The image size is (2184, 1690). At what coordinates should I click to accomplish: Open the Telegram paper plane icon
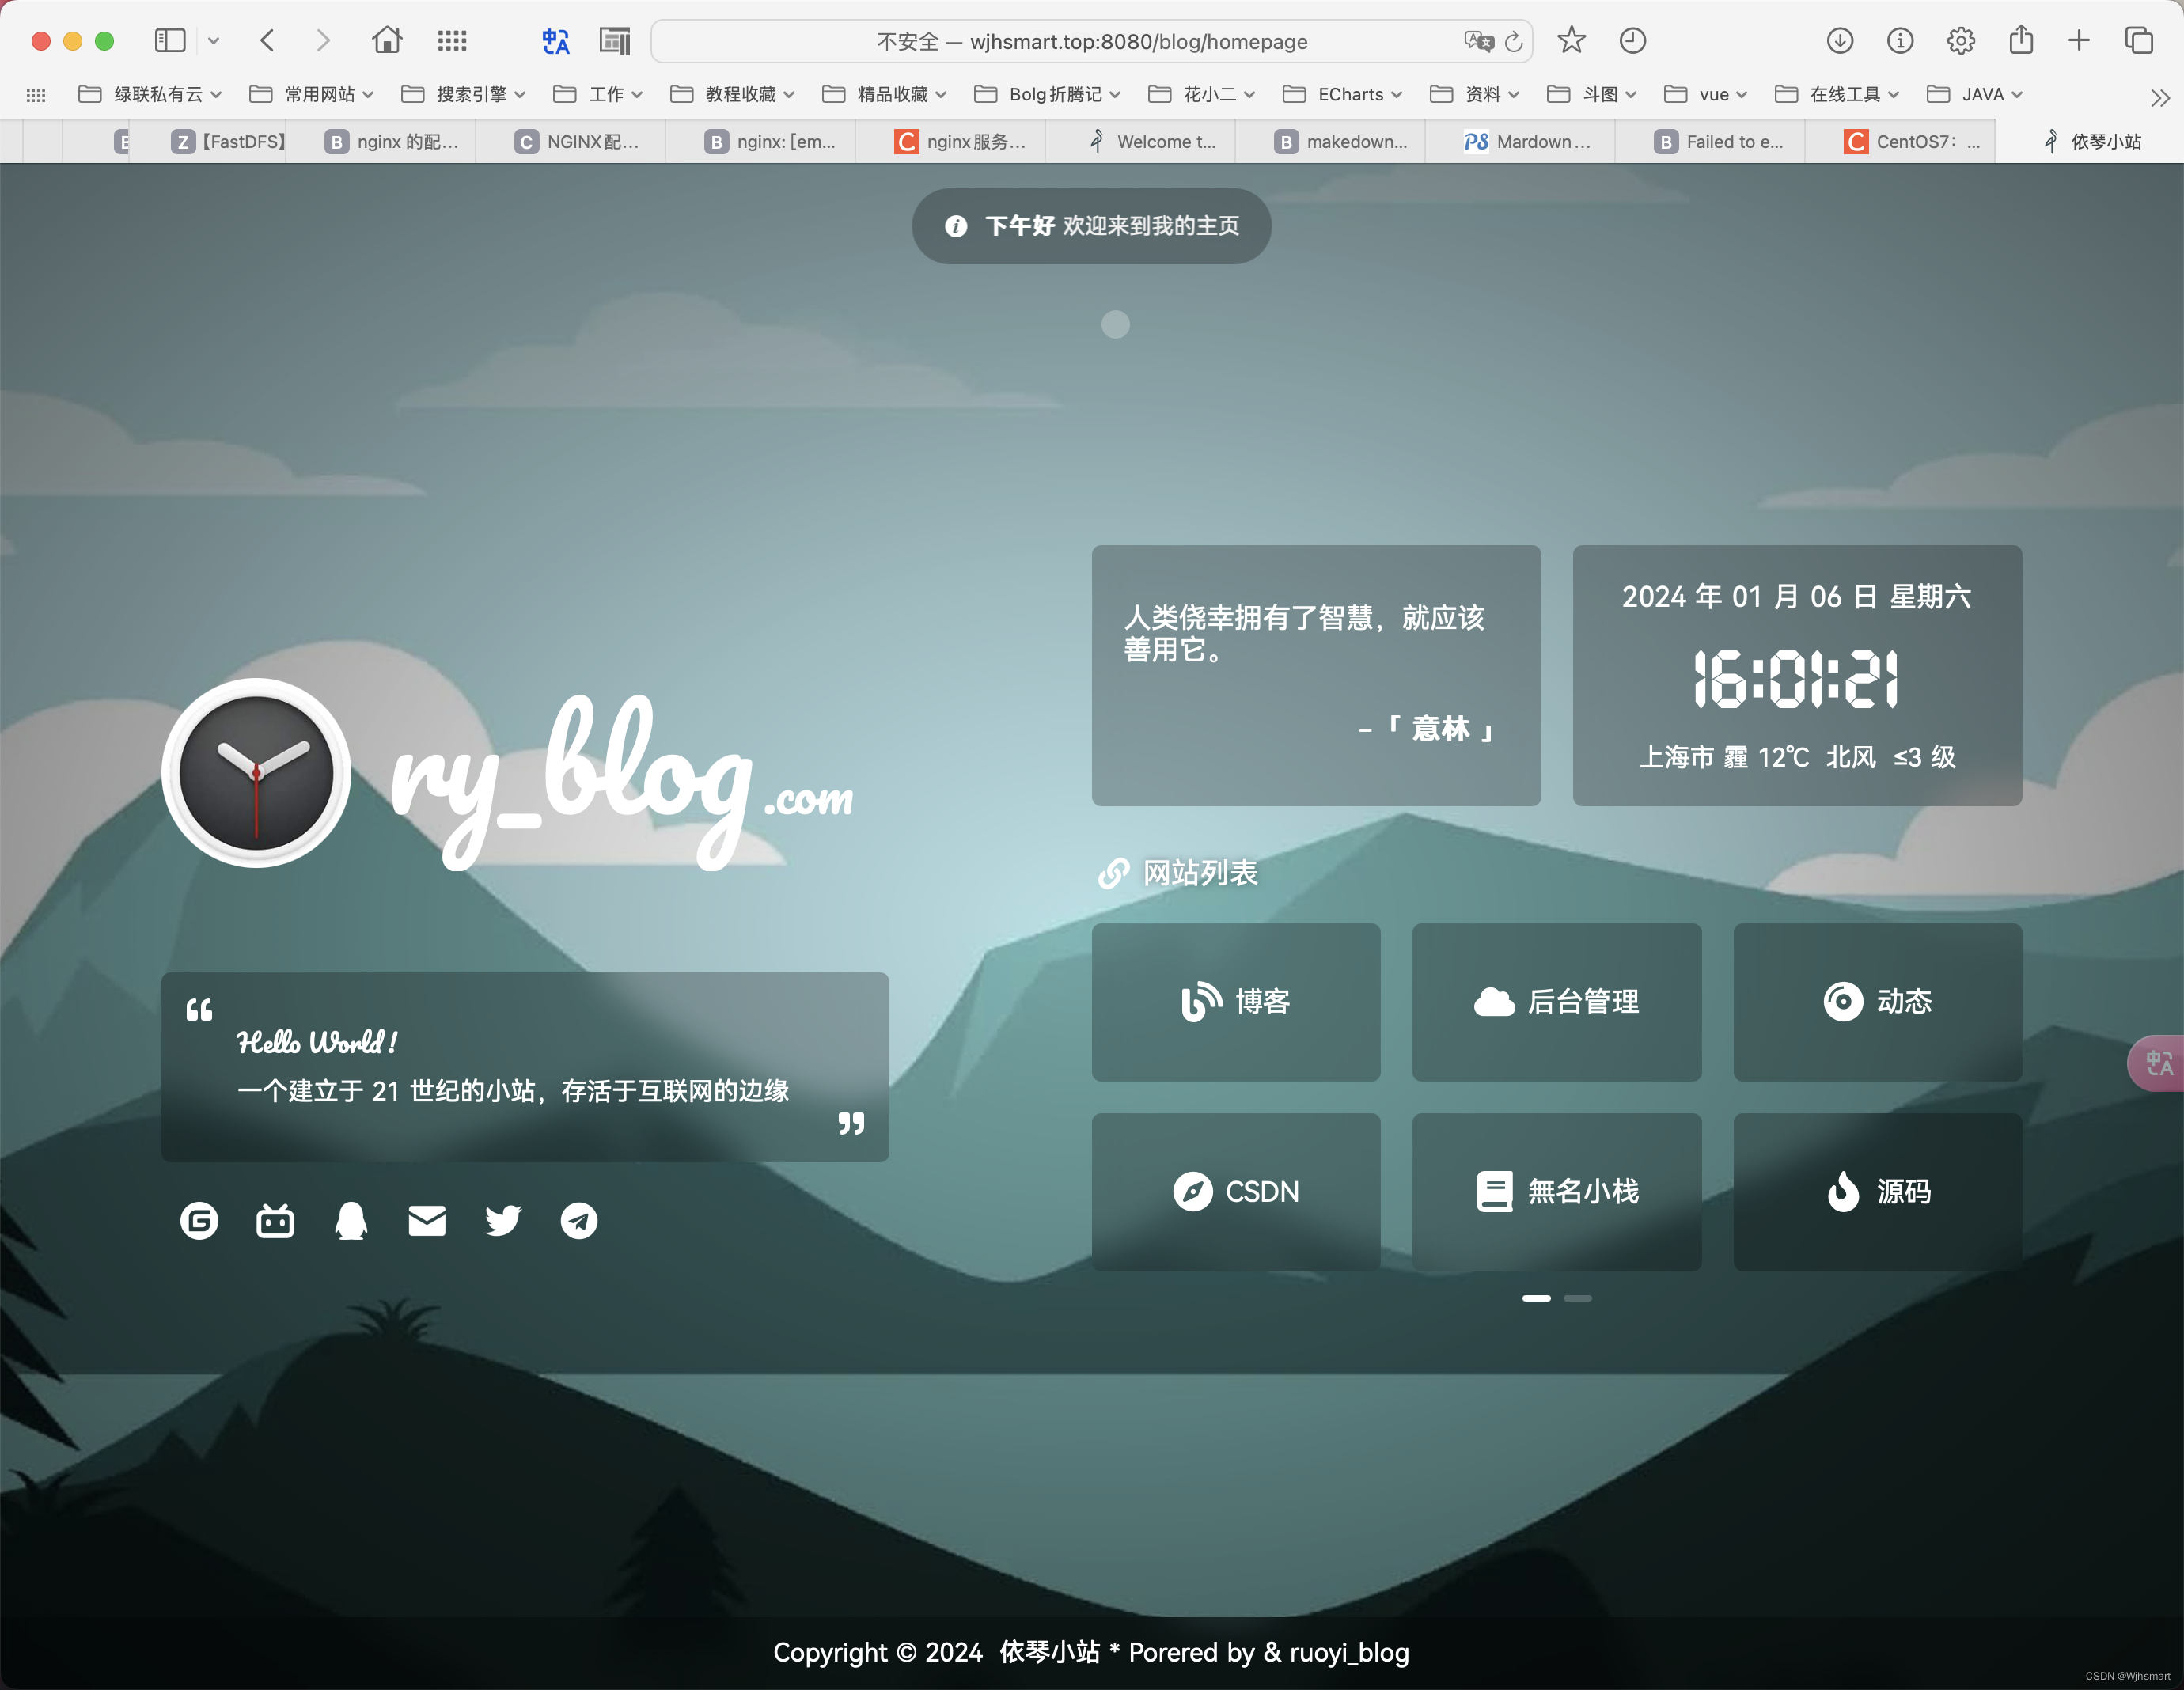click(x=579, y=1221)
